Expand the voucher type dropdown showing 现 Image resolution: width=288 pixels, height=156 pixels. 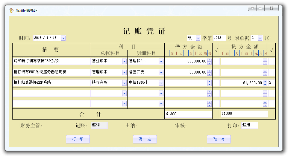coord(198,38)
